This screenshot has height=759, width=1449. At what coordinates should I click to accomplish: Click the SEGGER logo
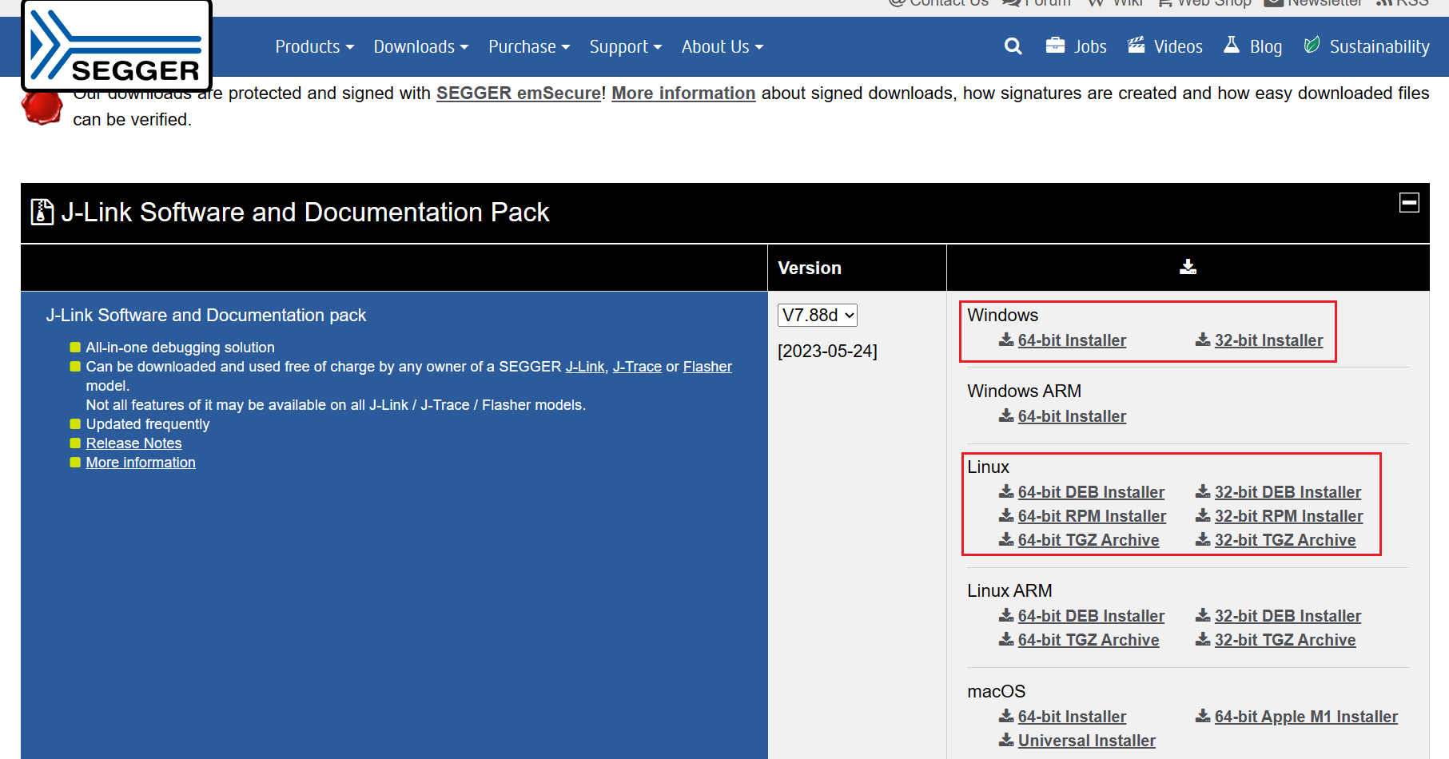point(117,45)
